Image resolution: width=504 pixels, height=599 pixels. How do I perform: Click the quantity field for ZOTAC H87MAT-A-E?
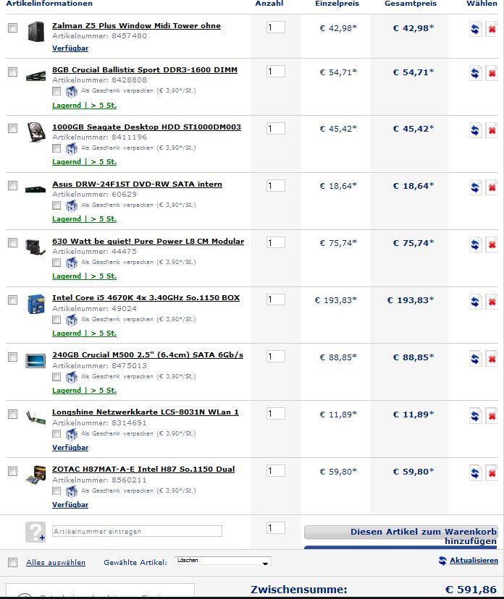(276, 471)
